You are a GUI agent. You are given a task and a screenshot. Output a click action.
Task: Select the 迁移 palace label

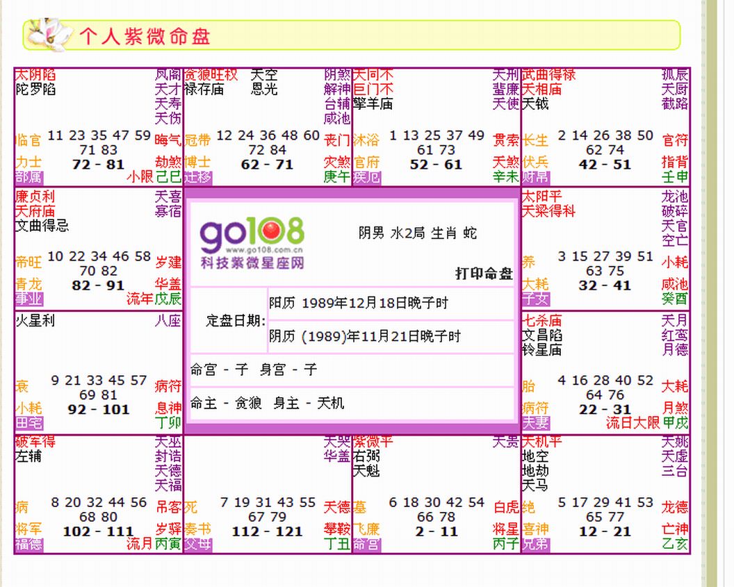coord(197,177)
